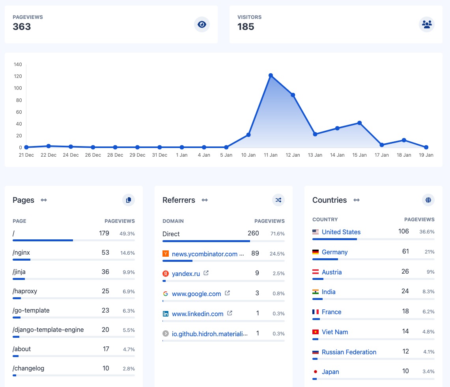Select Germany in the country list

tap(334, 252)
